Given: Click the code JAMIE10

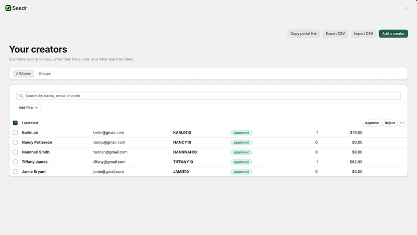Looking at the screenshot, I should click(x=181, y=172).
